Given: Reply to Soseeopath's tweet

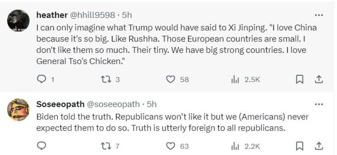Looking at the screenshot, I should (x=42, y=146).
